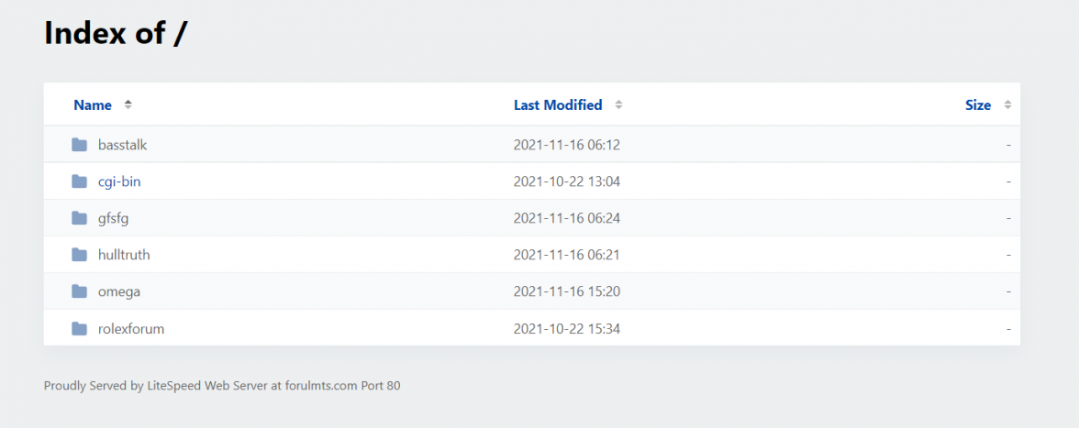Click the LiteSpeed Web Server footer text
Viewport: 1079px width, 428px height.
tap(222, 386)
